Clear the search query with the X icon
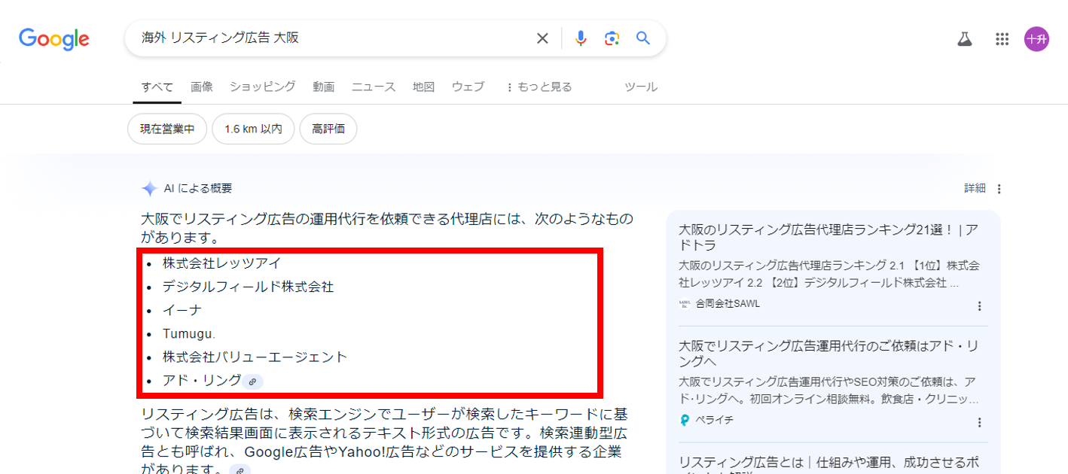 click(542, 38)
